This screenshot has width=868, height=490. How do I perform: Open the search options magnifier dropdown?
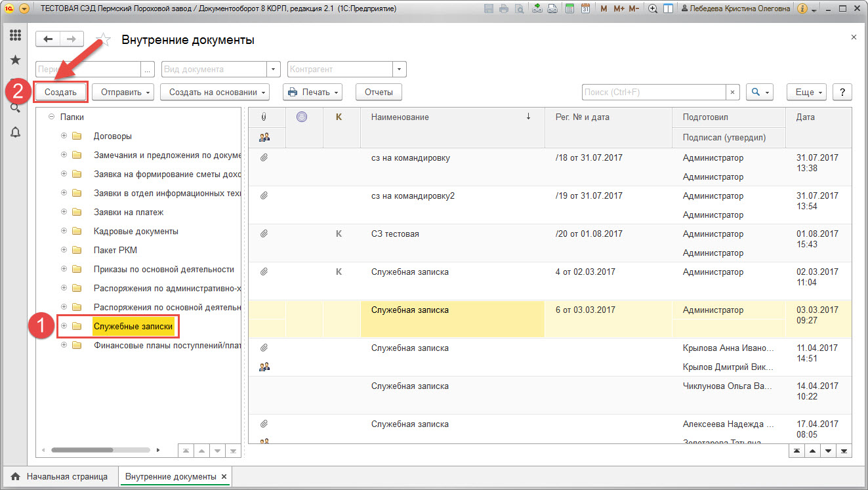760,92
